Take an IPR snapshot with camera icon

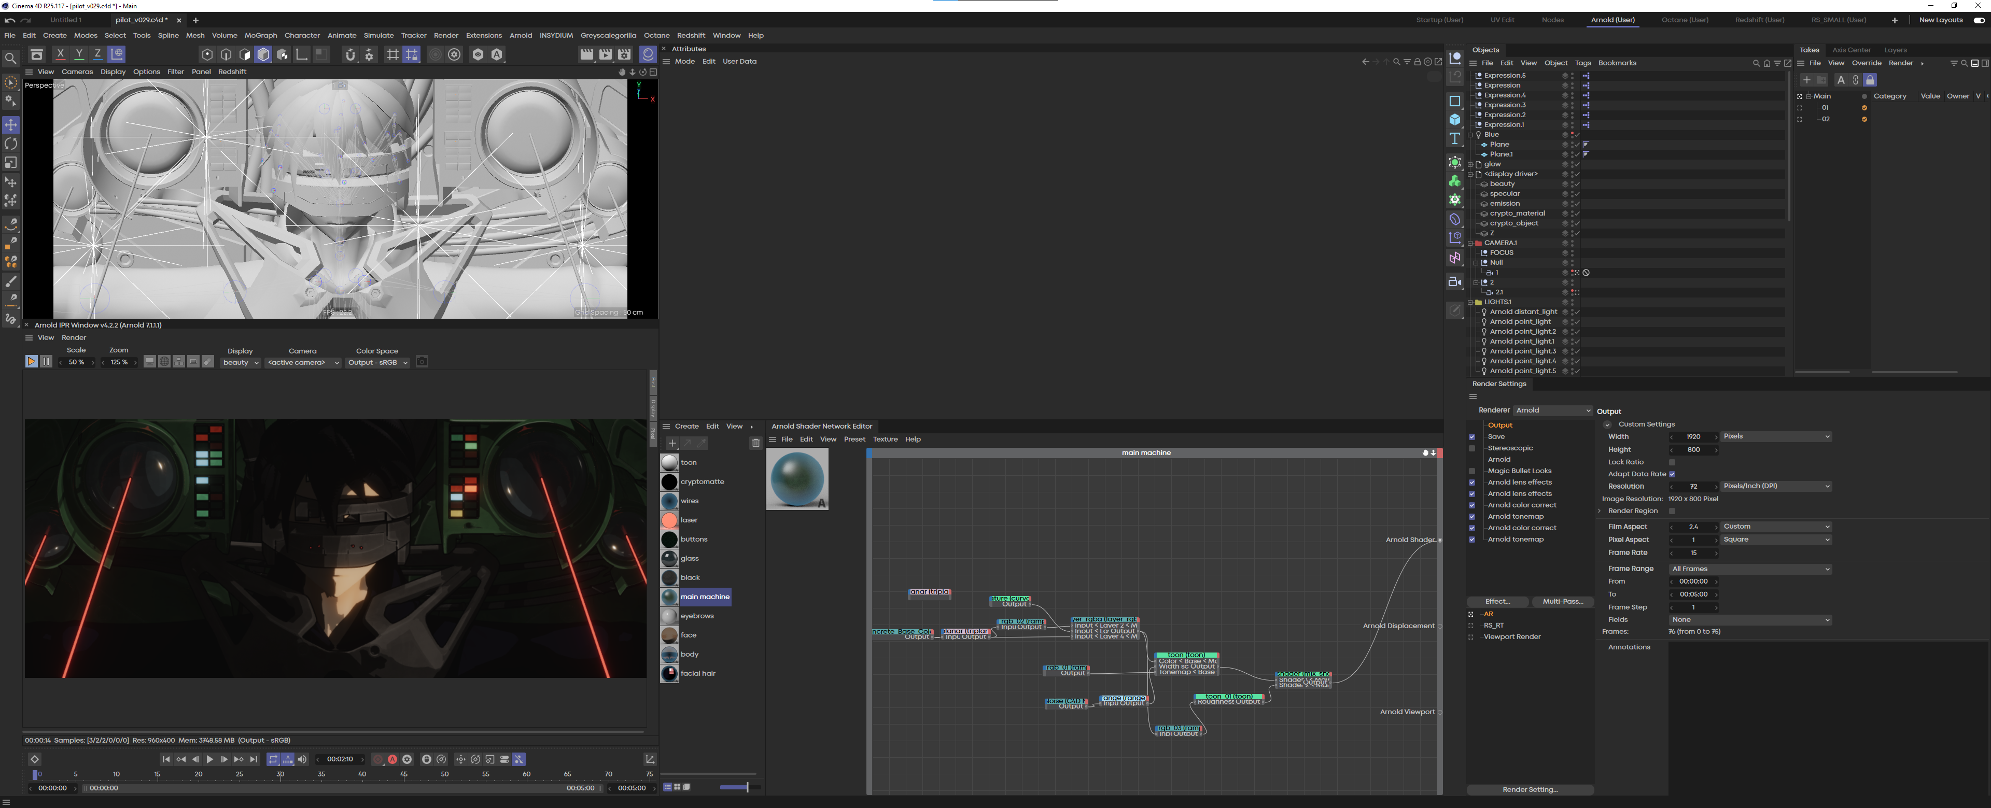tap(422, 362)
